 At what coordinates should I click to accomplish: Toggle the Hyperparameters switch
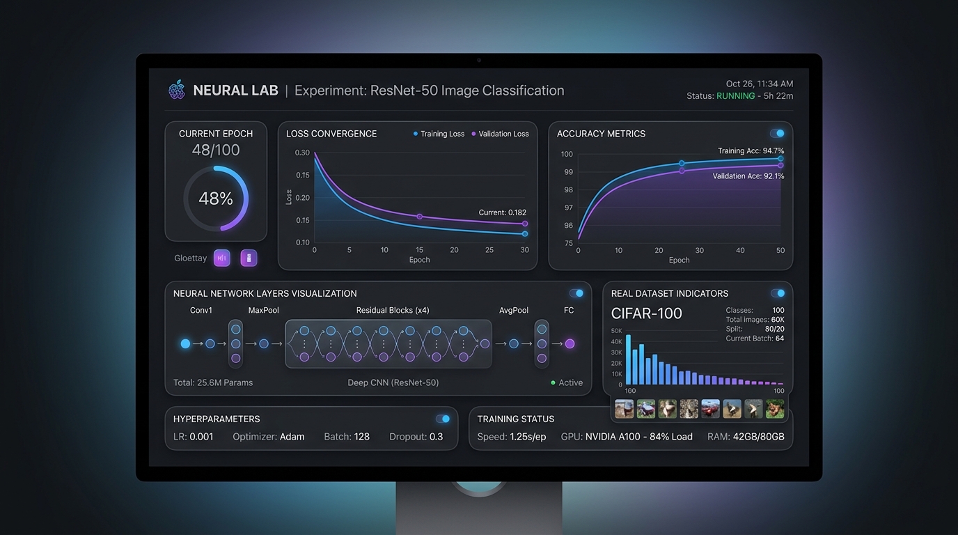tap(443, 419)
